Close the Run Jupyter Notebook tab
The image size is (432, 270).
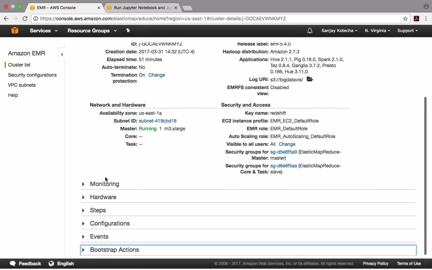(175, 7)
